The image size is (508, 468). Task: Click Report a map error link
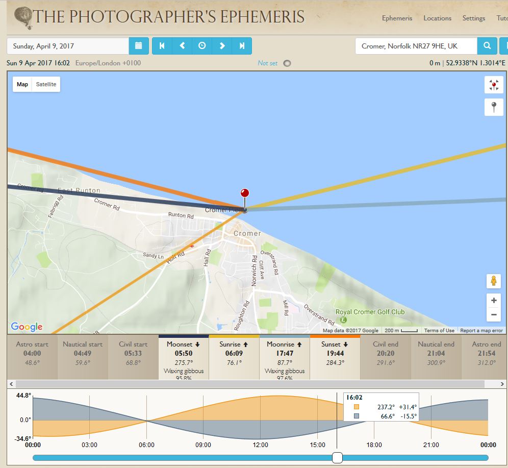tap(481, 331)
